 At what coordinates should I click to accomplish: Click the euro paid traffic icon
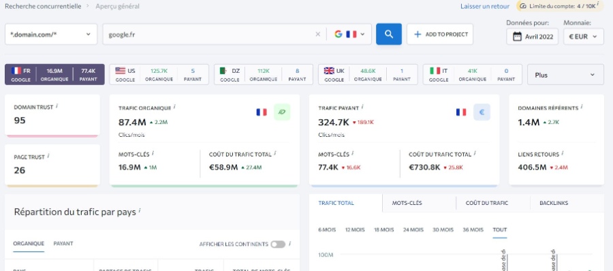pos(482,112)
